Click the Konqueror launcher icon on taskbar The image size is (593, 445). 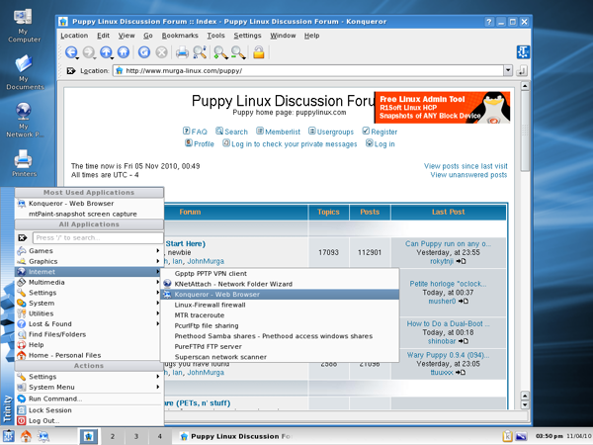point(43,436)
